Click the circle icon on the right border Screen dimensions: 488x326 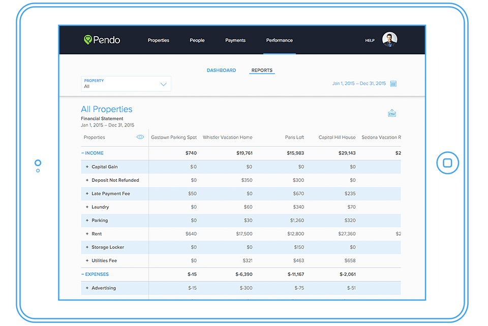coord(448,163)
